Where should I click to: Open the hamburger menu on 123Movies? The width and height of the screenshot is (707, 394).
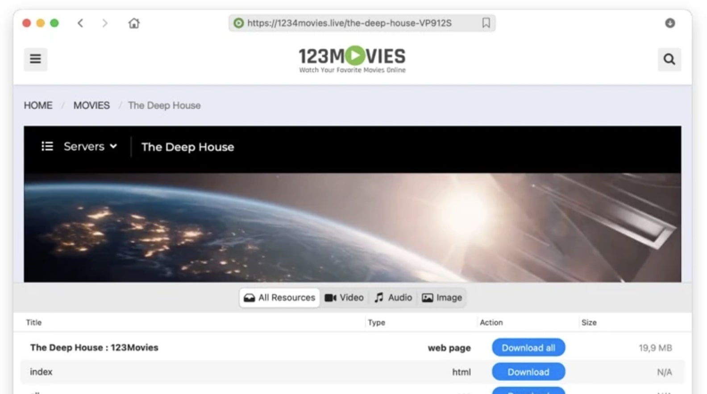pyautogui.click(x=35, y=59)
